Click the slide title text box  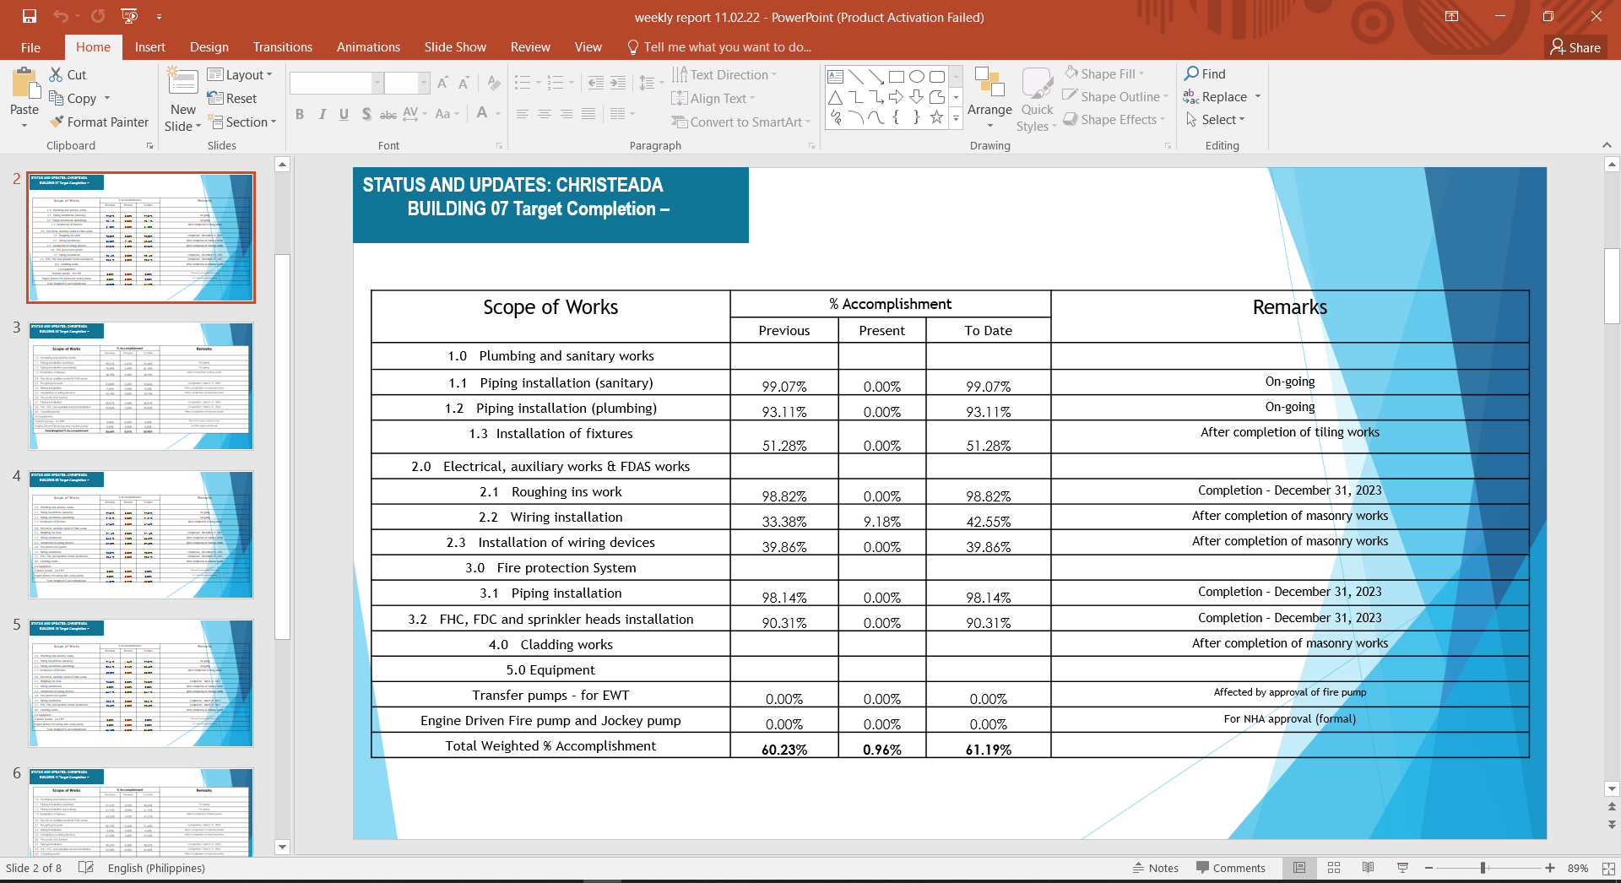tap(550, 205)
